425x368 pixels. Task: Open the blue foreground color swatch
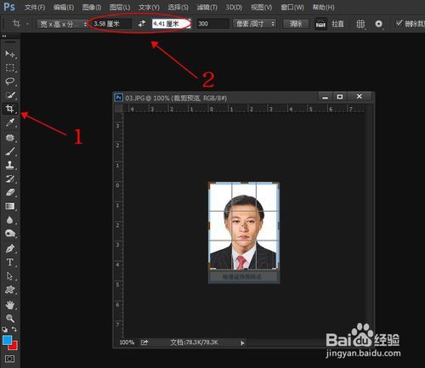click(7, 340)
